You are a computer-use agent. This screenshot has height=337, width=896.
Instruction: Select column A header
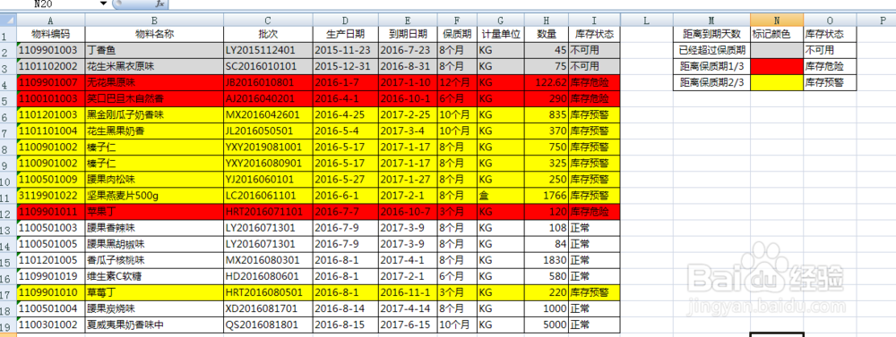(51, 20)
